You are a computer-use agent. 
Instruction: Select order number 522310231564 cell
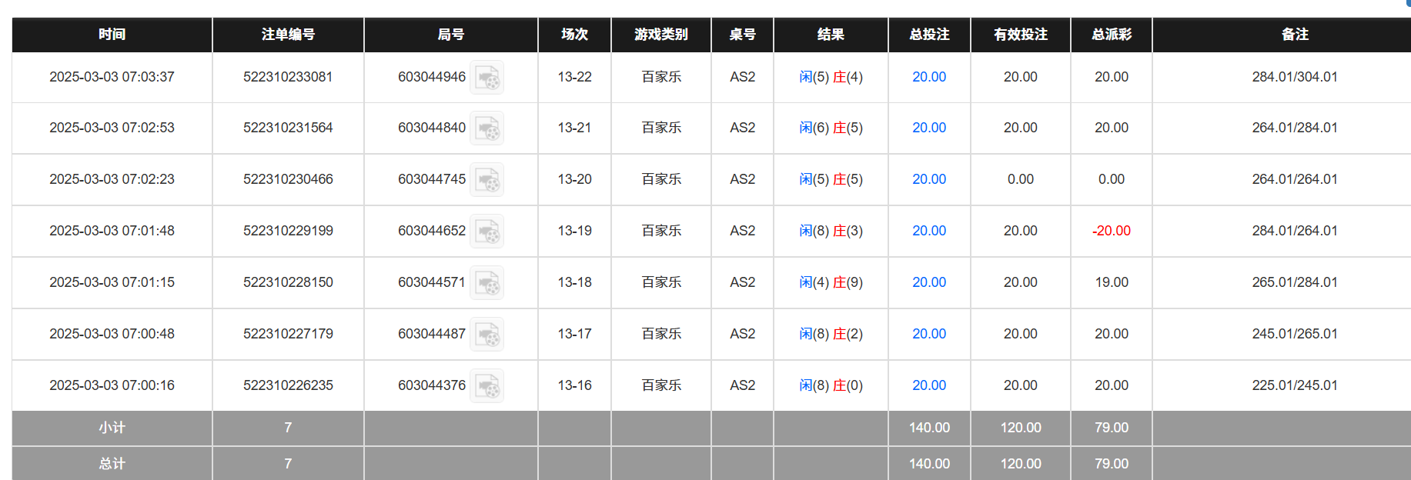(288, 128)
